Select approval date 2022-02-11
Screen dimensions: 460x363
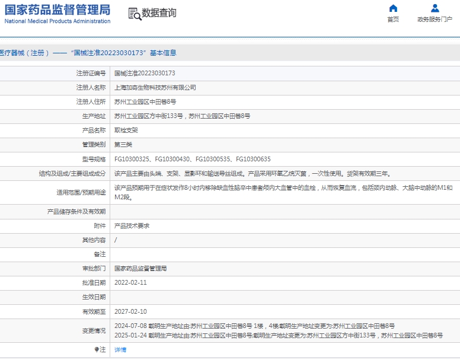[x=130, y=282]
